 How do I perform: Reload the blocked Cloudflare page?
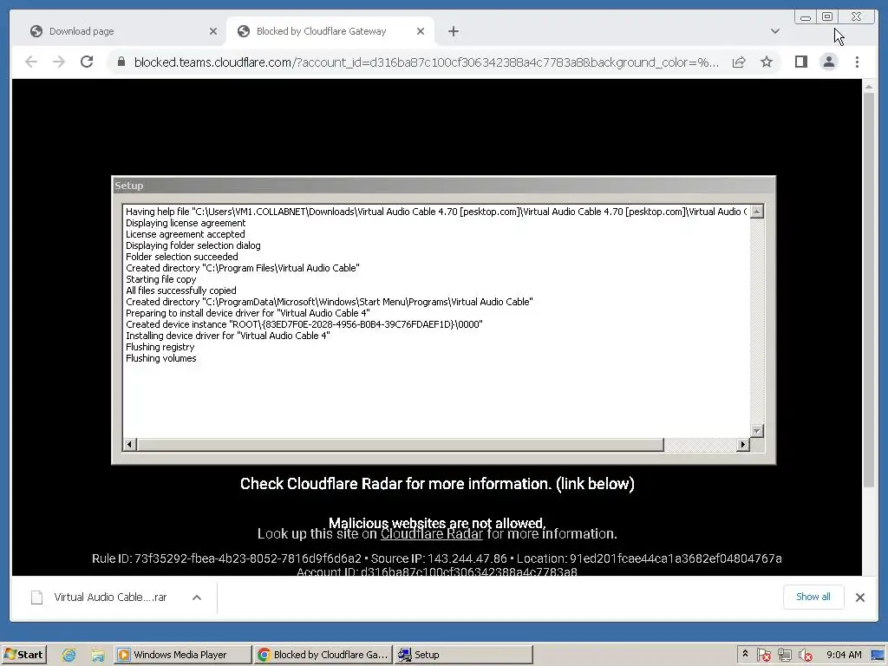point(87,62)
